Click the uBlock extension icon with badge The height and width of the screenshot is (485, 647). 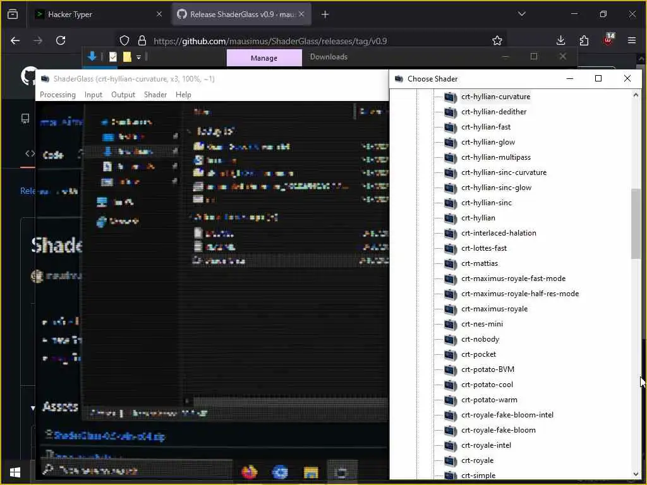click(x=608, y=39)
